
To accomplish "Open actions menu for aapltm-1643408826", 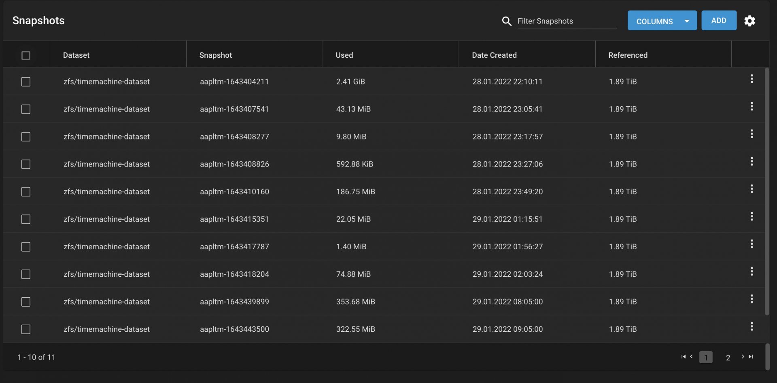I will pyautogui.click(x=752, y=161).
